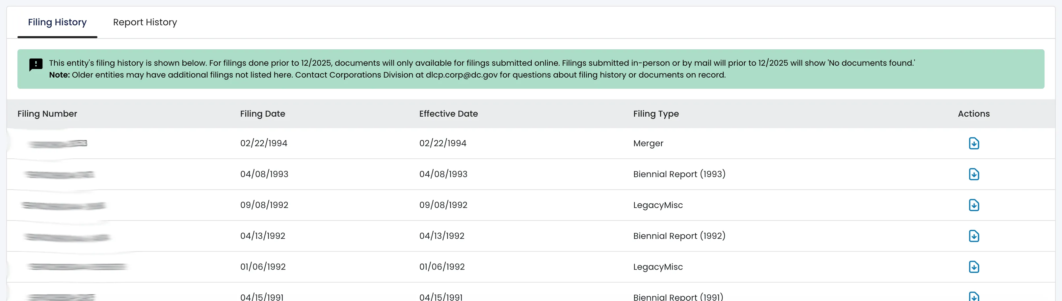Select effective date 09/08/1992
The height and width of the screenshot is (301, 1062).
pos(443,205)
